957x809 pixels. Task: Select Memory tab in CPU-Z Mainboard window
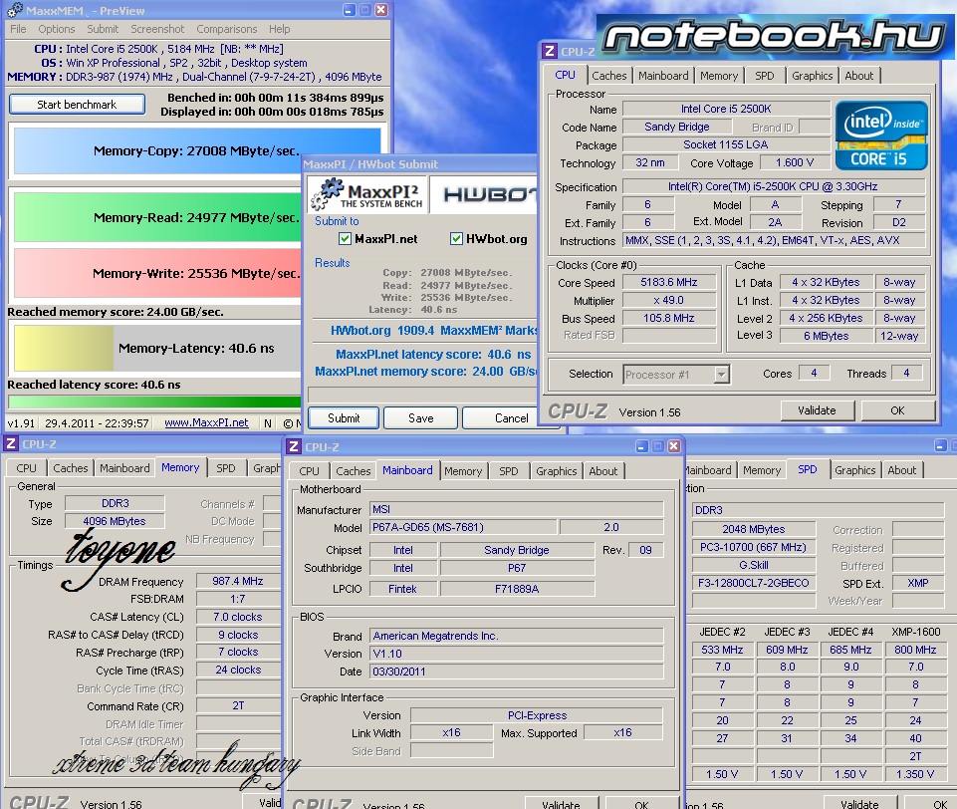click(463, 471)
